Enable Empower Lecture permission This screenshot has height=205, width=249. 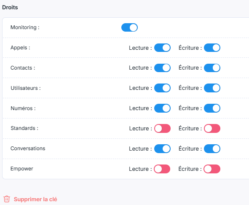pos(162,169)
